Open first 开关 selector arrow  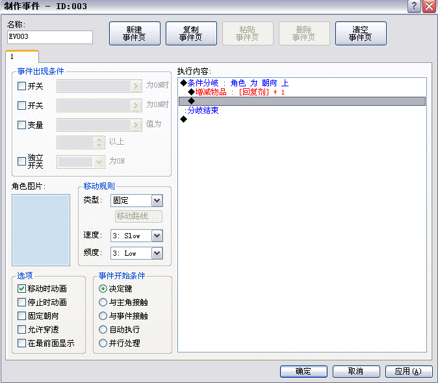tap(136, 86)
